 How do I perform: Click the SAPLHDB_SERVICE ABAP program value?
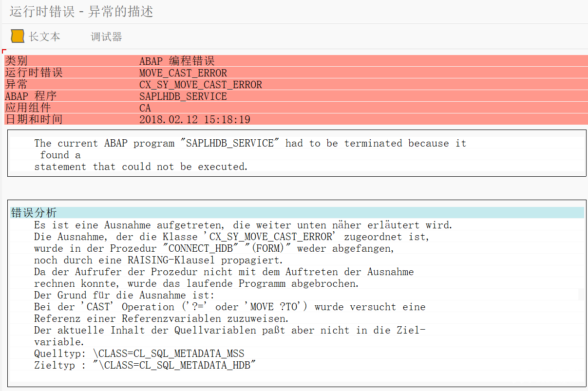[183, 96]
